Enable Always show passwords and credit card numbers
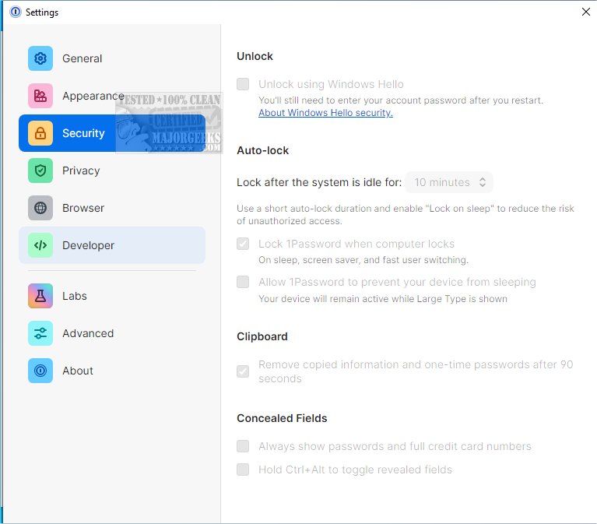The width and height of the screenshot is (597, 524). 243,446
